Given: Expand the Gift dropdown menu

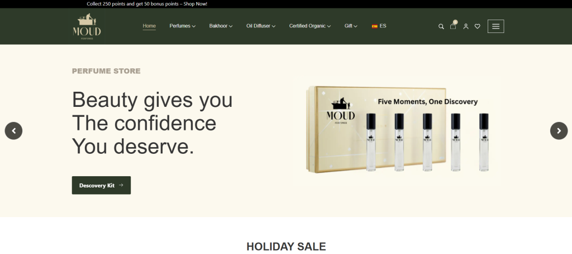Looking at the screenshot, I should click(x=351, y=26).
